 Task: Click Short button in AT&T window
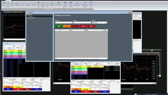click(x=28, y=89)
